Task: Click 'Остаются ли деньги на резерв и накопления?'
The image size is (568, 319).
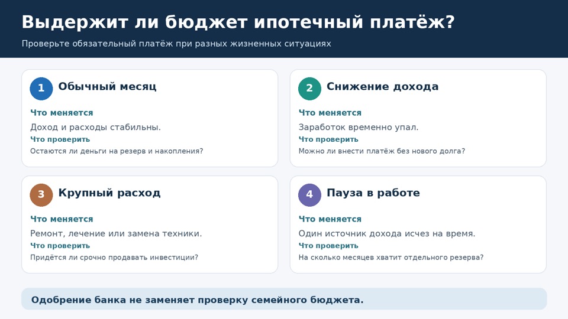Action: pyautogui.click(x=117, y=151)
